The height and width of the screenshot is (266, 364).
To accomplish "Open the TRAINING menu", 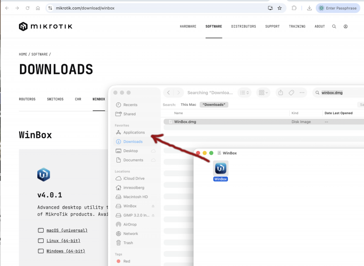I will pos(297,26).
